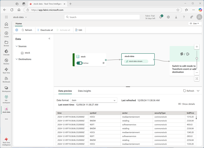Click the data table vertical scrollbar
This screenshot has height=148, width=204.
[x=196, y=118]
